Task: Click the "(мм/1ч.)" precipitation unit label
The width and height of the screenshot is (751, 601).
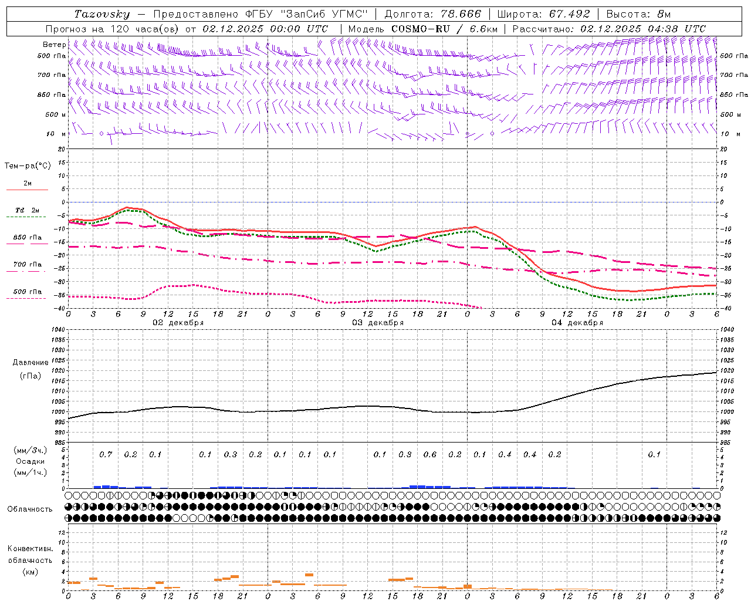Action: [x=30, y=472]
